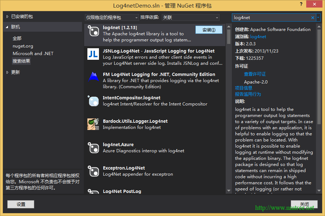Click the package list scrollbar up arrow
Screen dimensions: 325x216
pos(229,27)
